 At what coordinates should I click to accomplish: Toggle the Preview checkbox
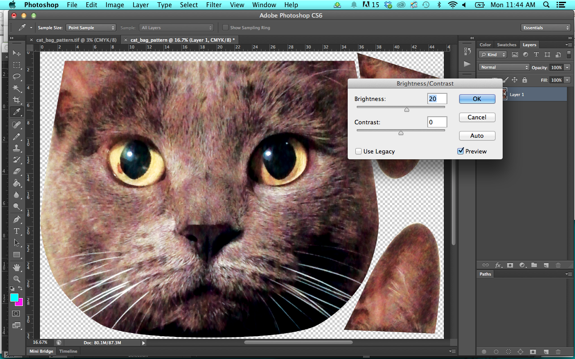[460, 151]
